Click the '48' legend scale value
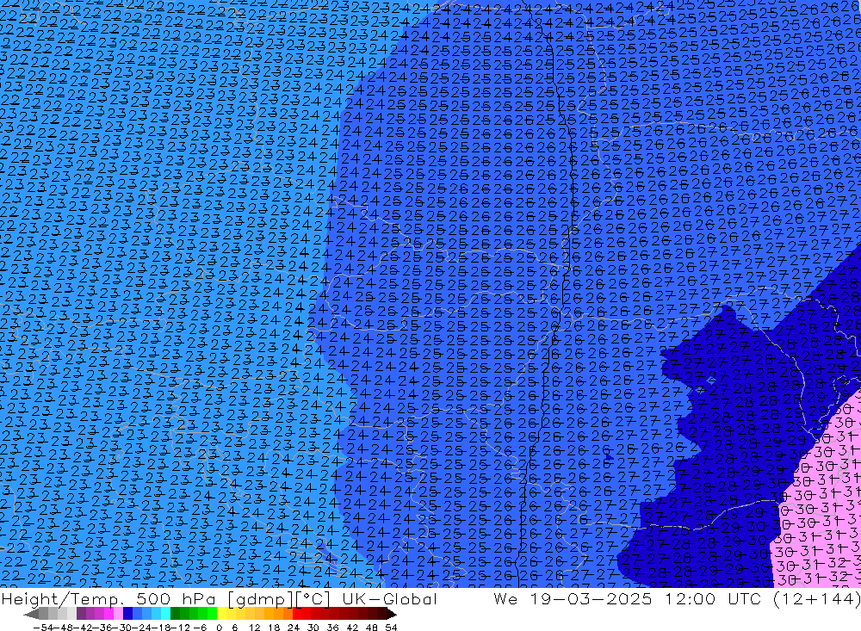This screenshot has height=631, width=861. click(x=372, y=628)
